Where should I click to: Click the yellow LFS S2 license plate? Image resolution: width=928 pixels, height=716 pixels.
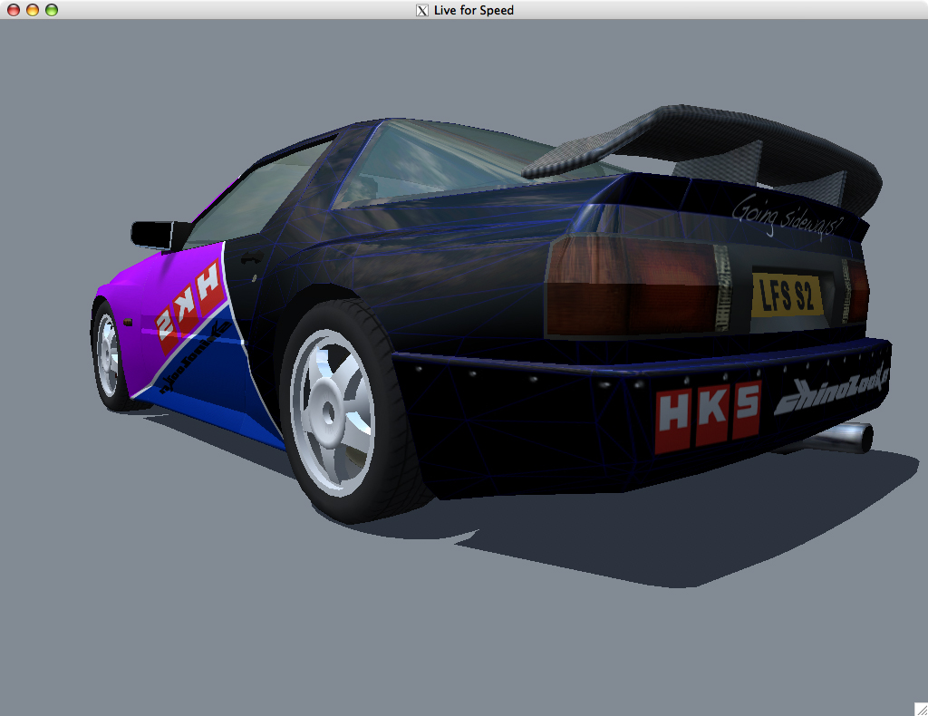[787, 294]
